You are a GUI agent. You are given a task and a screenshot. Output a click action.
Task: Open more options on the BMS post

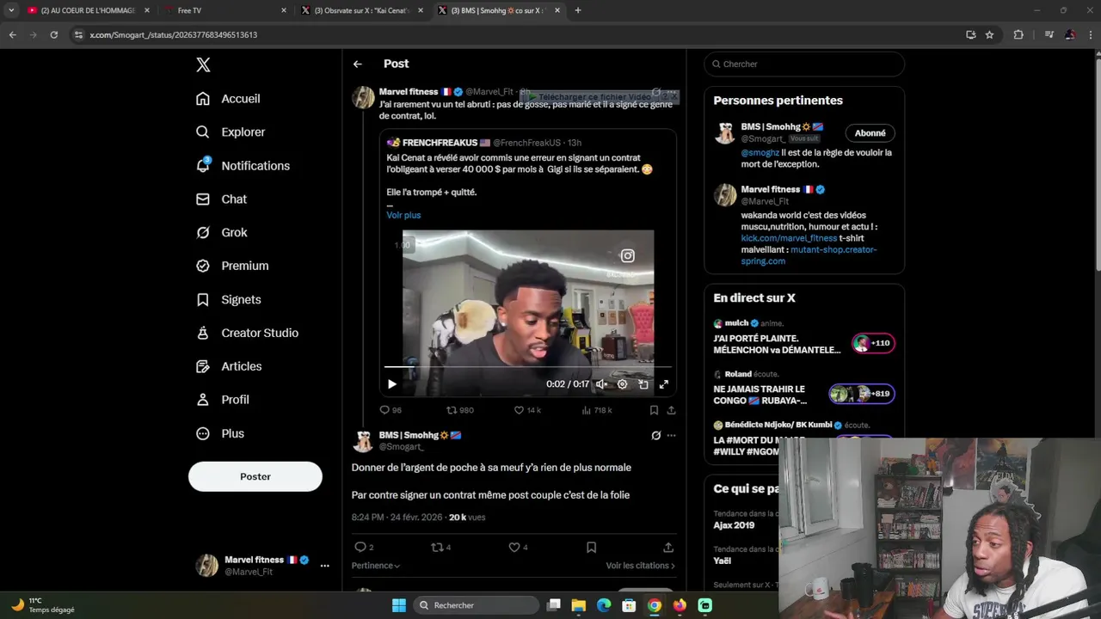coord(671,436)
